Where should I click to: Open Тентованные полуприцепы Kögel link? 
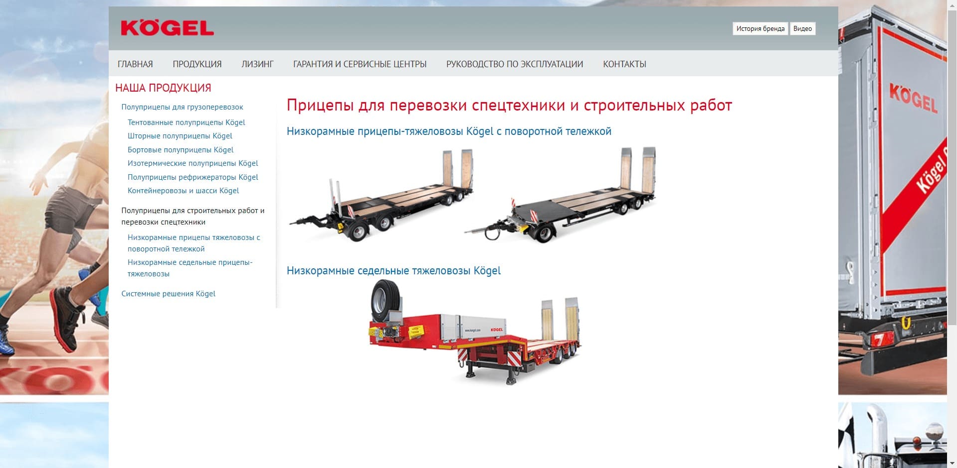pos(186,122)
